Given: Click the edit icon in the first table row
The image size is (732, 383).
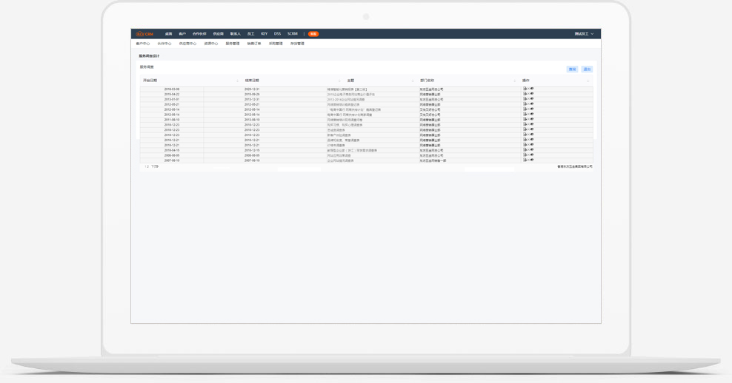Looking at the screenshot, I should click(x=525, y=89).
